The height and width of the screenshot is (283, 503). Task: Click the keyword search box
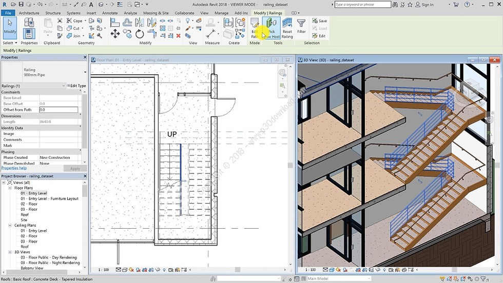[362, 5]
